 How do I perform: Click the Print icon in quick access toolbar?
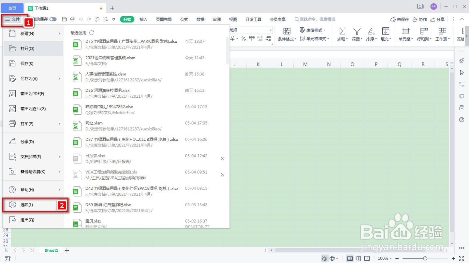coord(72,19)
